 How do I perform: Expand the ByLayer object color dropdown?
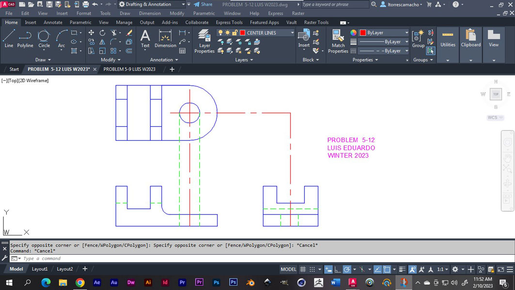click(406, 33)
